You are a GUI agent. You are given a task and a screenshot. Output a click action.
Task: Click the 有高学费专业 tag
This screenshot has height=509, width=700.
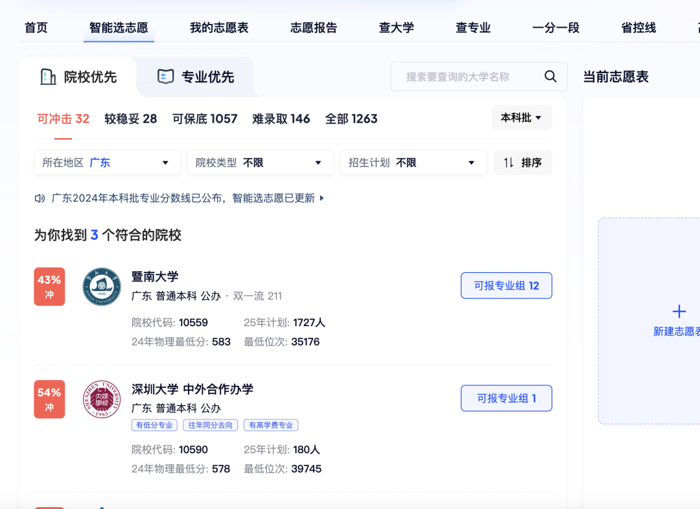pyautogui.click(x=271, y=425)
